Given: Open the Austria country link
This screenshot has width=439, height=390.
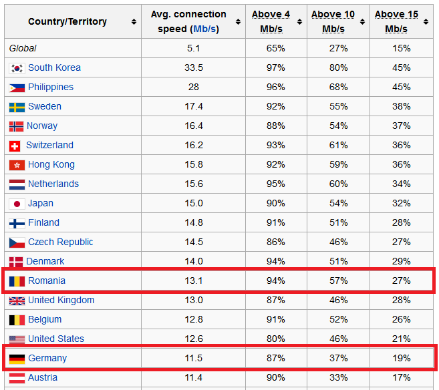Looking at the screenshot, I should click(x=43, y=377).
